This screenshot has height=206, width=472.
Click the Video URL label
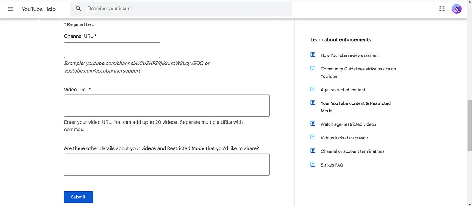point(77,89)
